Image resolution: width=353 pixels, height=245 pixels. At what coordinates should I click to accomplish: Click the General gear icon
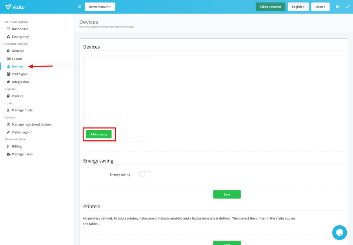[8, 51]
